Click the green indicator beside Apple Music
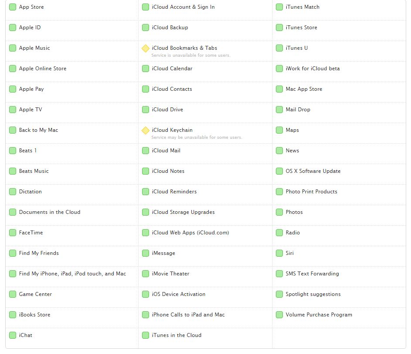 13,48
